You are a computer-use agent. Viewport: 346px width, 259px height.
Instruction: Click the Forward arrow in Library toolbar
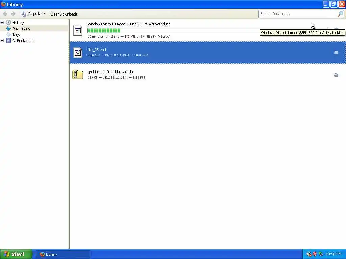pyautogui.click(x=13, y=14)
